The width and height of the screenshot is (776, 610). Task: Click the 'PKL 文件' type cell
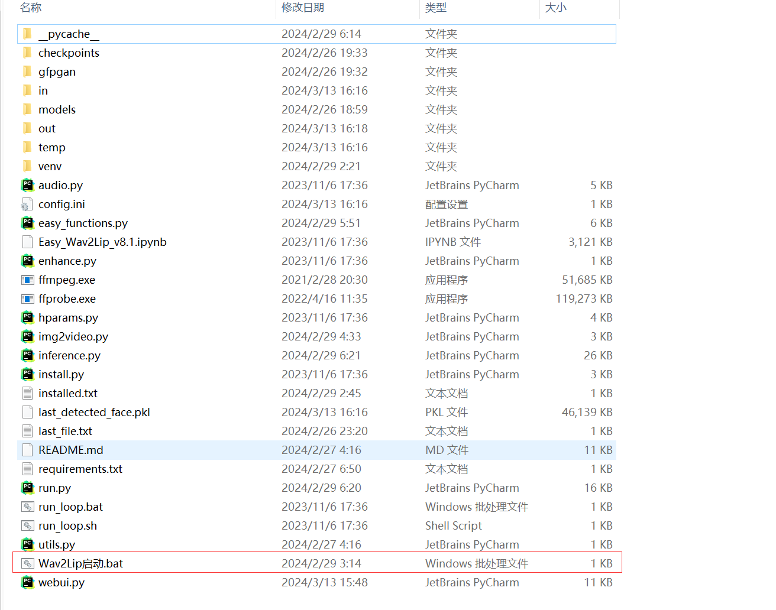(x=447, y=412)
